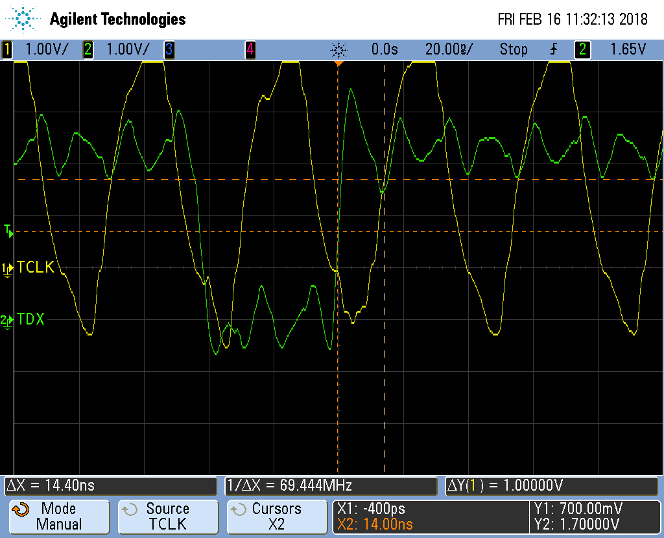Click the horizontal delay reference icon

(338, 49)
